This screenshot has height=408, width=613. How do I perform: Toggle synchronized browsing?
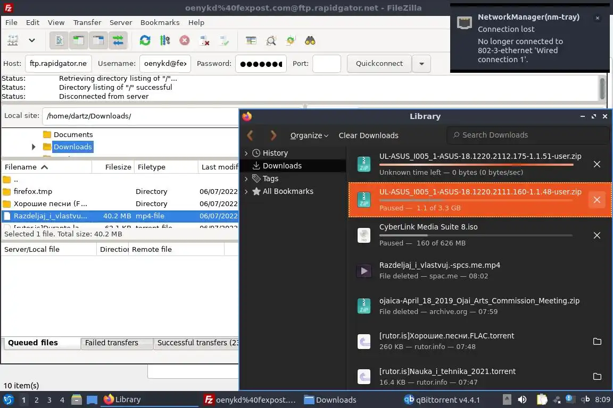(291, 40)
